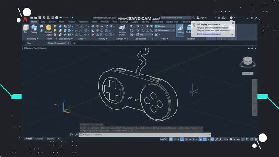Click the Clean Screen icon in status bar

pyautogui.click(x=252, y=140)
